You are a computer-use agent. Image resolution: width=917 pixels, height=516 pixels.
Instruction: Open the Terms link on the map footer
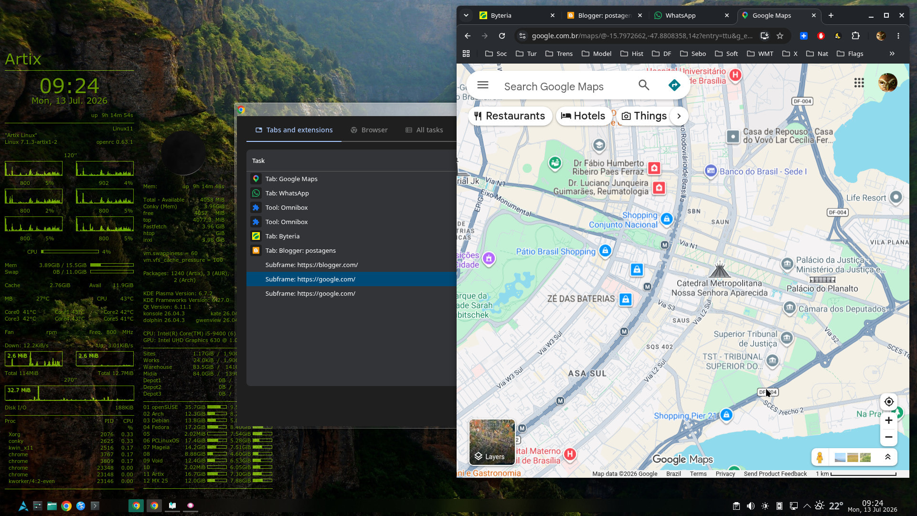tap(698, 474)
